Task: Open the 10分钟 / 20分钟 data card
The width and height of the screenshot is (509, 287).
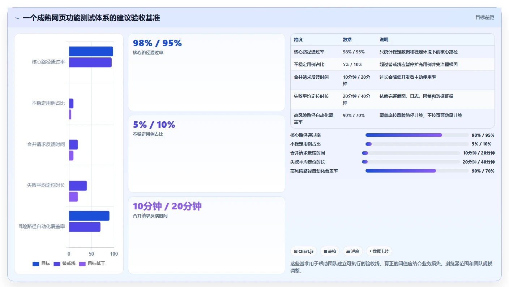Action: coord(206,235)
